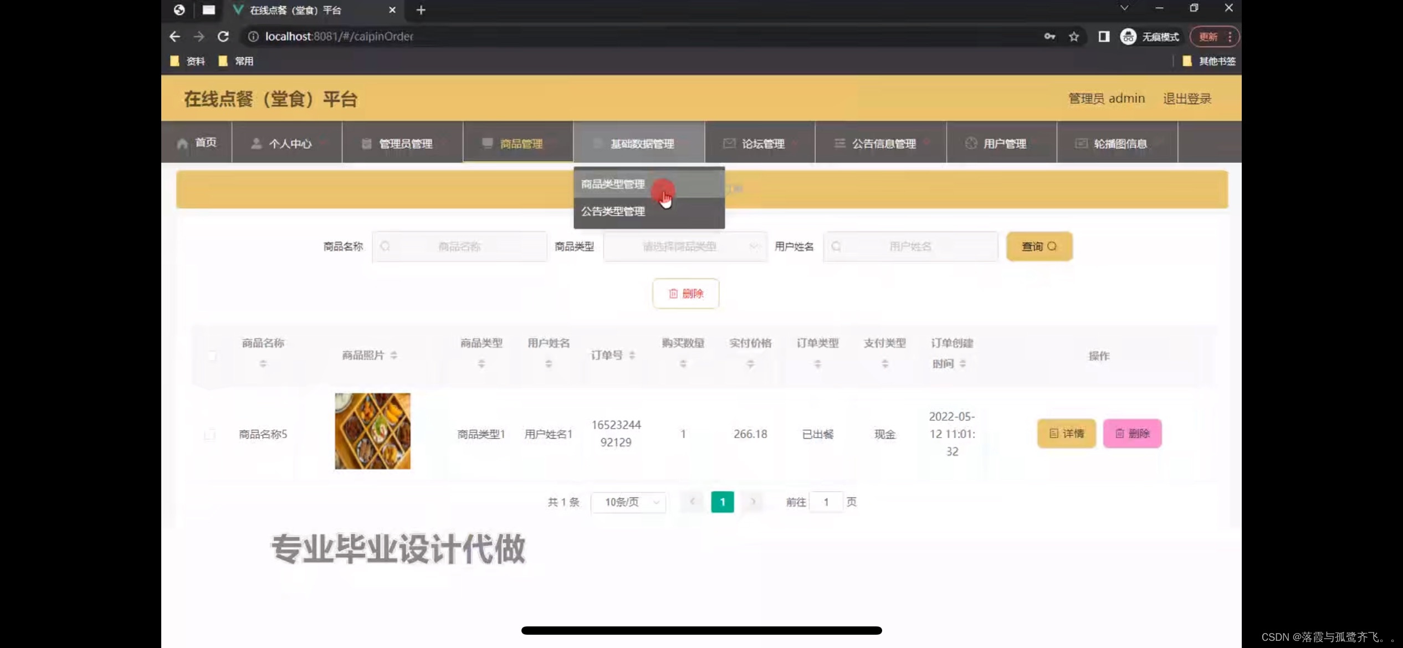The image size is (1403, 648).
Task: Sort by 商品照片 column
Action: (x=393, y=355)
